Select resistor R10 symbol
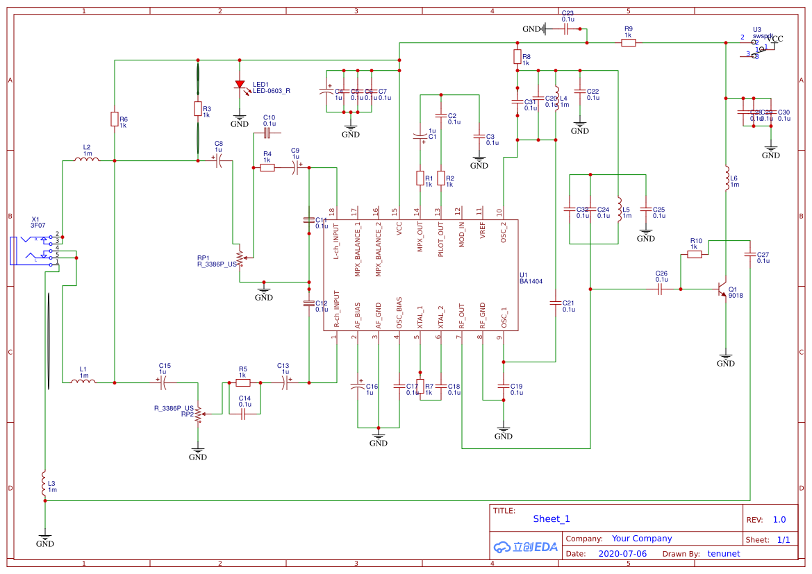The width and height of the screenshot is (812, 574). click(695, 254)
